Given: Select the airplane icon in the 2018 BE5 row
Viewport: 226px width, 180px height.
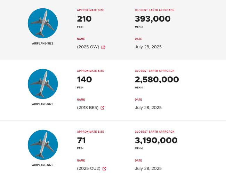Looking at the screenshot, I should pyautogui.click(x=43, y=84).
